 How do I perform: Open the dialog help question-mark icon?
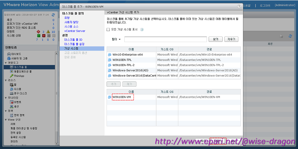[239, 6]
